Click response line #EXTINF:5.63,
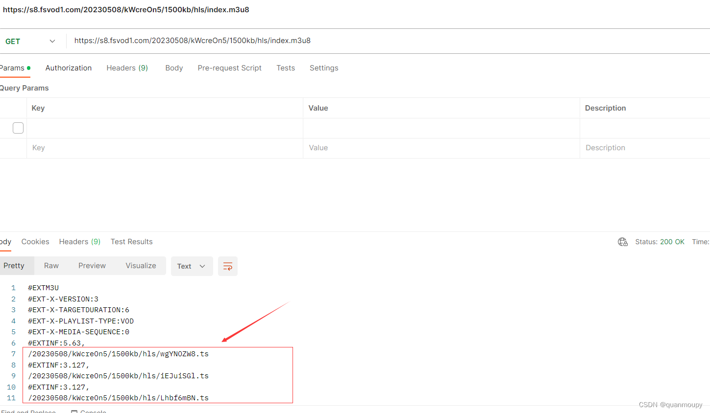Screen dimensions: 710x413 coord(56,343)
